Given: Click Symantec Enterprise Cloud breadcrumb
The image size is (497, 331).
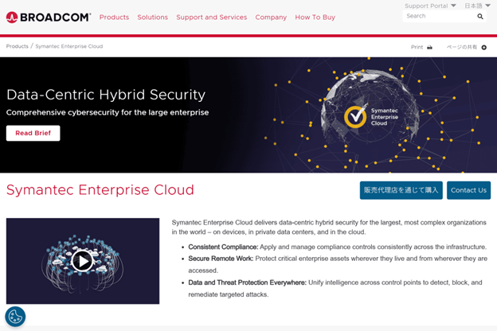Looking at the screenshot, I should pos(69,46).
